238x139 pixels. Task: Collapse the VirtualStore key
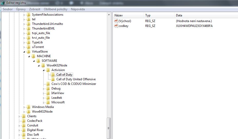[24, 52]
